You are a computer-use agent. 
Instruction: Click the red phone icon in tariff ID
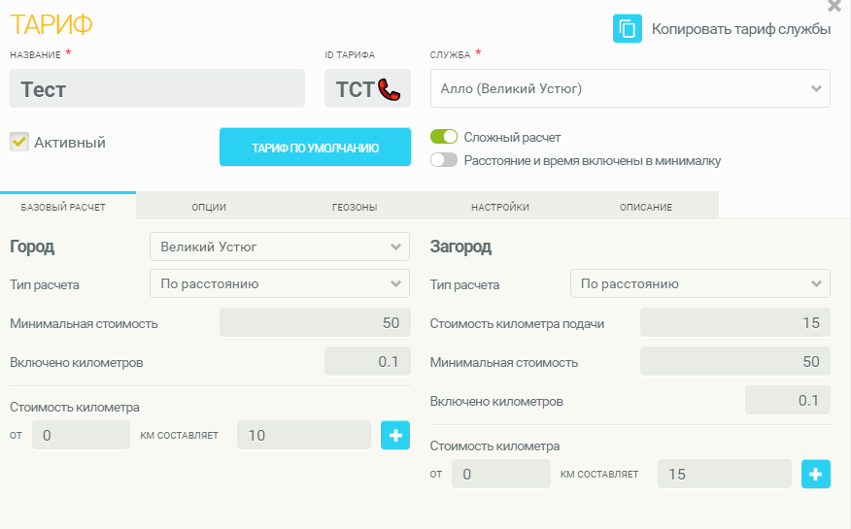[x=390, y=89]
